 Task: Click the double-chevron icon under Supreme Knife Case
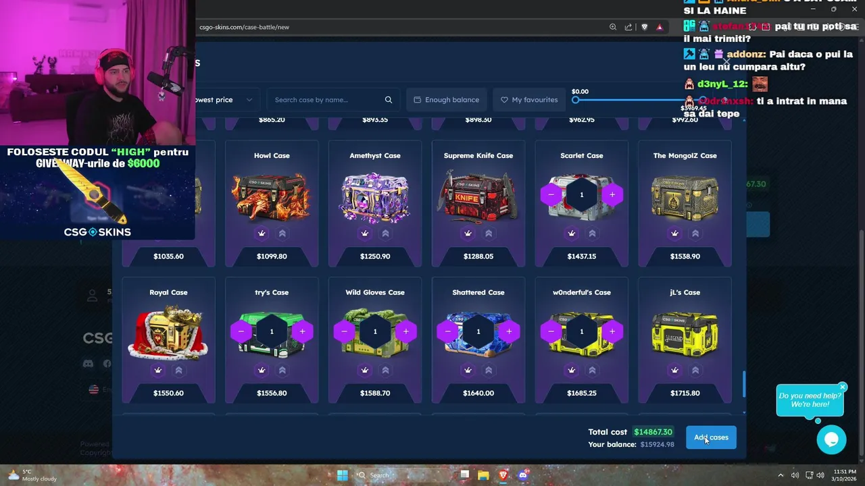click(x=489, y=234)
